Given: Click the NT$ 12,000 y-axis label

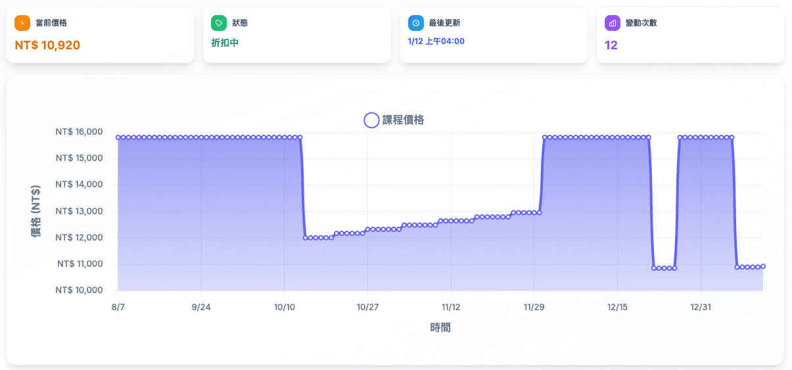Looking at the screenshot, I should [80, 237].
